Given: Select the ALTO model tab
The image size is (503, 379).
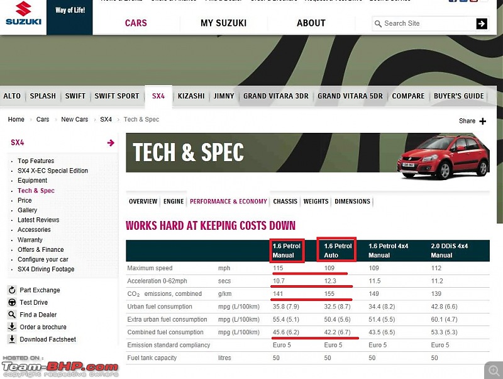Looking at the screenshot, I should pos(12,96).
